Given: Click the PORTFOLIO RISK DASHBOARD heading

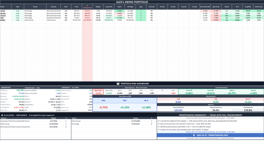Looking at the screenshot, I should tap(135, 84).
